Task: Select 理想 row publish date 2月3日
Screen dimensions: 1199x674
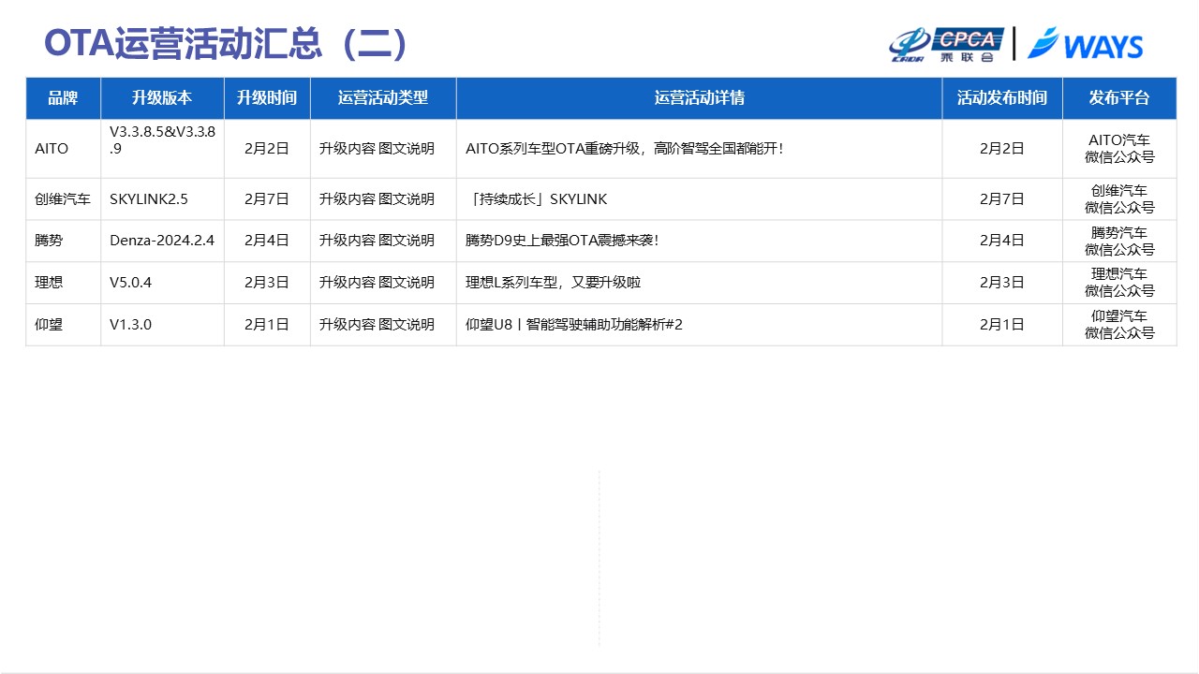Action: (1002, 283)
